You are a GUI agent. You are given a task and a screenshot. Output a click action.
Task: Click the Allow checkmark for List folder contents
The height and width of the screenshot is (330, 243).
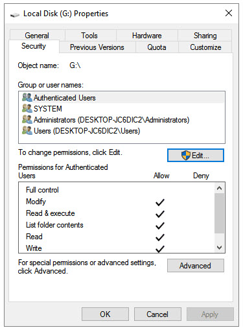point(160,226)
